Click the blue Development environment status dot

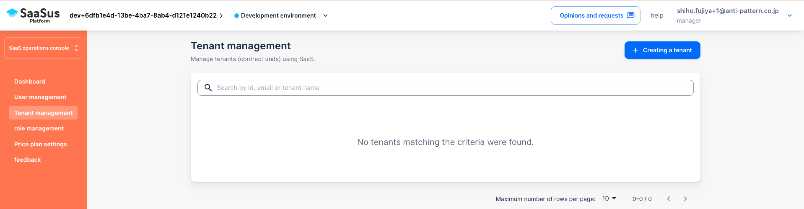tap(236, 16)
